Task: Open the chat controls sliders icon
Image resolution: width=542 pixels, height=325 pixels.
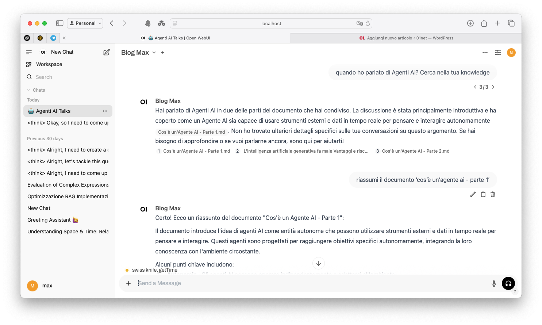Action: tap(498, 53)
